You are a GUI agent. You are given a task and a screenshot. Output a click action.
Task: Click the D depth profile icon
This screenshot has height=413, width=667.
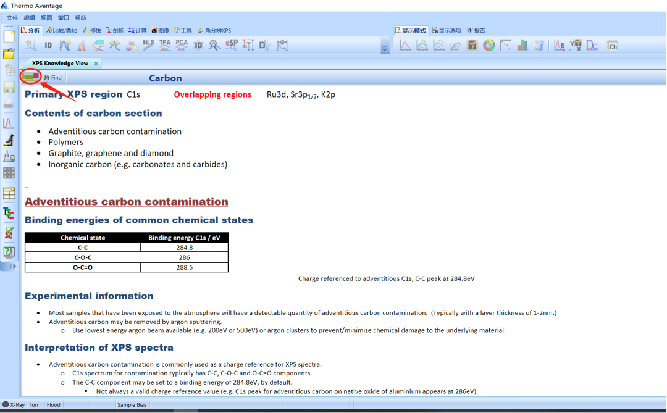(x=264, y=45)
